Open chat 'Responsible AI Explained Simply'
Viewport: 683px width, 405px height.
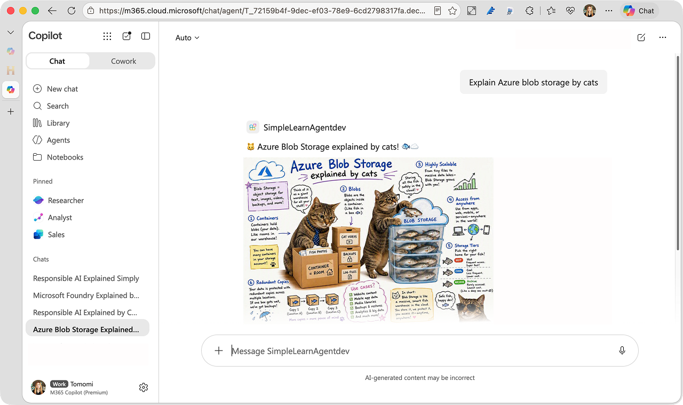coord(86,278)
